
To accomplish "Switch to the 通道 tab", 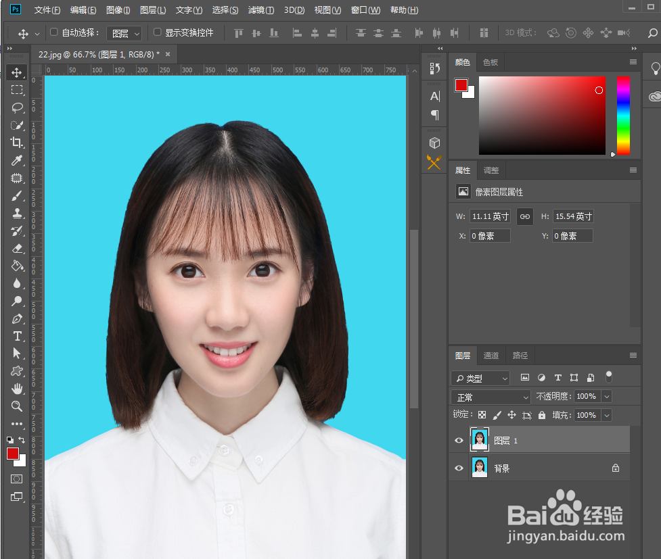I will (x=491, y=356).
